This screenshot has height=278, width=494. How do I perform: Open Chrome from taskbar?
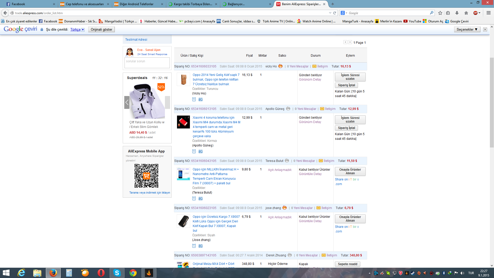[x=133, y=273]
